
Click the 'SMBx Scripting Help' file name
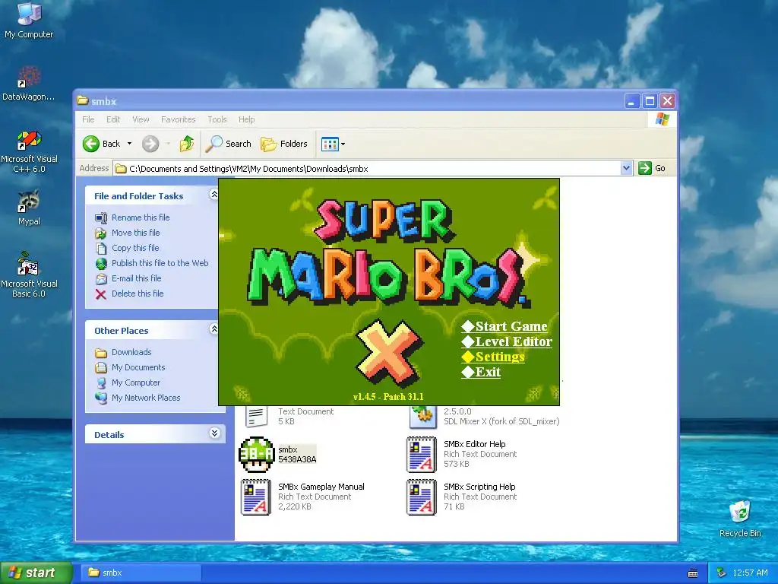click(479, 487)
